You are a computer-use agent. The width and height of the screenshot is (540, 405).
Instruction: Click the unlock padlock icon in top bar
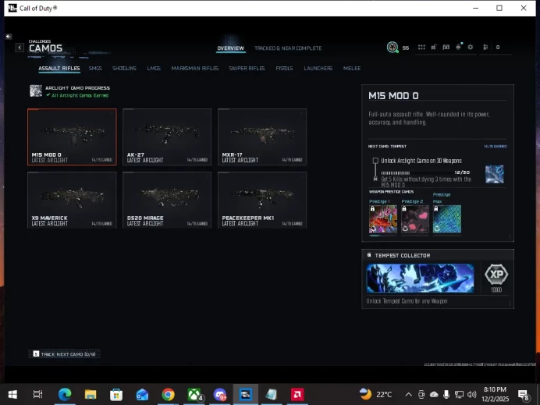[434, 47]
